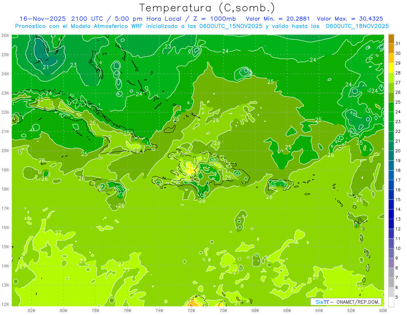This screenshot has height=315, width=407.
Task: Click the "20N" latitude axis label
Action: pyautogui.click(x=5, y=151)
